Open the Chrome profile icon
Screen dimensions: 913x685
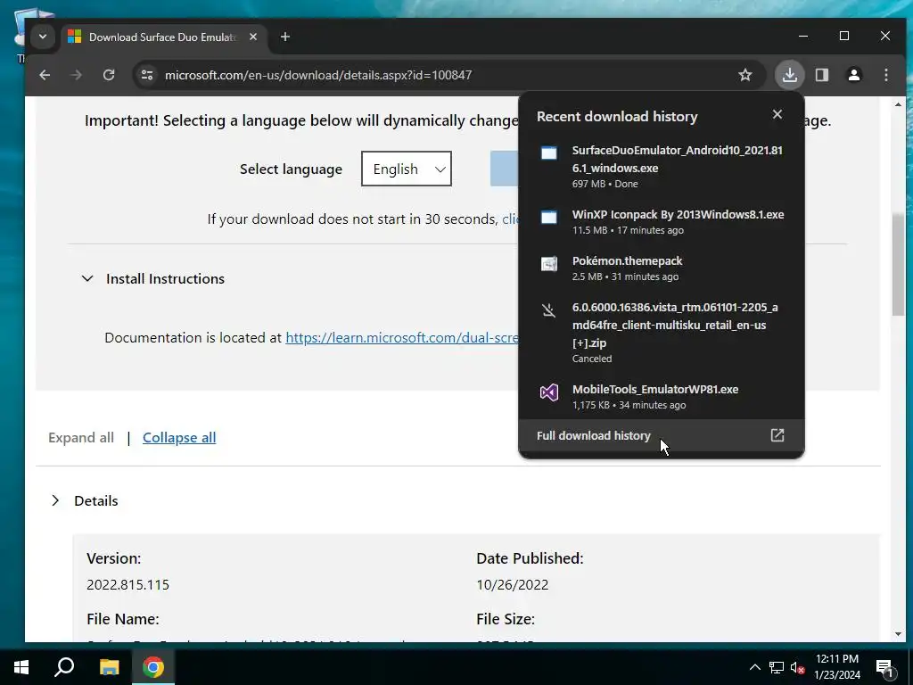853,75
